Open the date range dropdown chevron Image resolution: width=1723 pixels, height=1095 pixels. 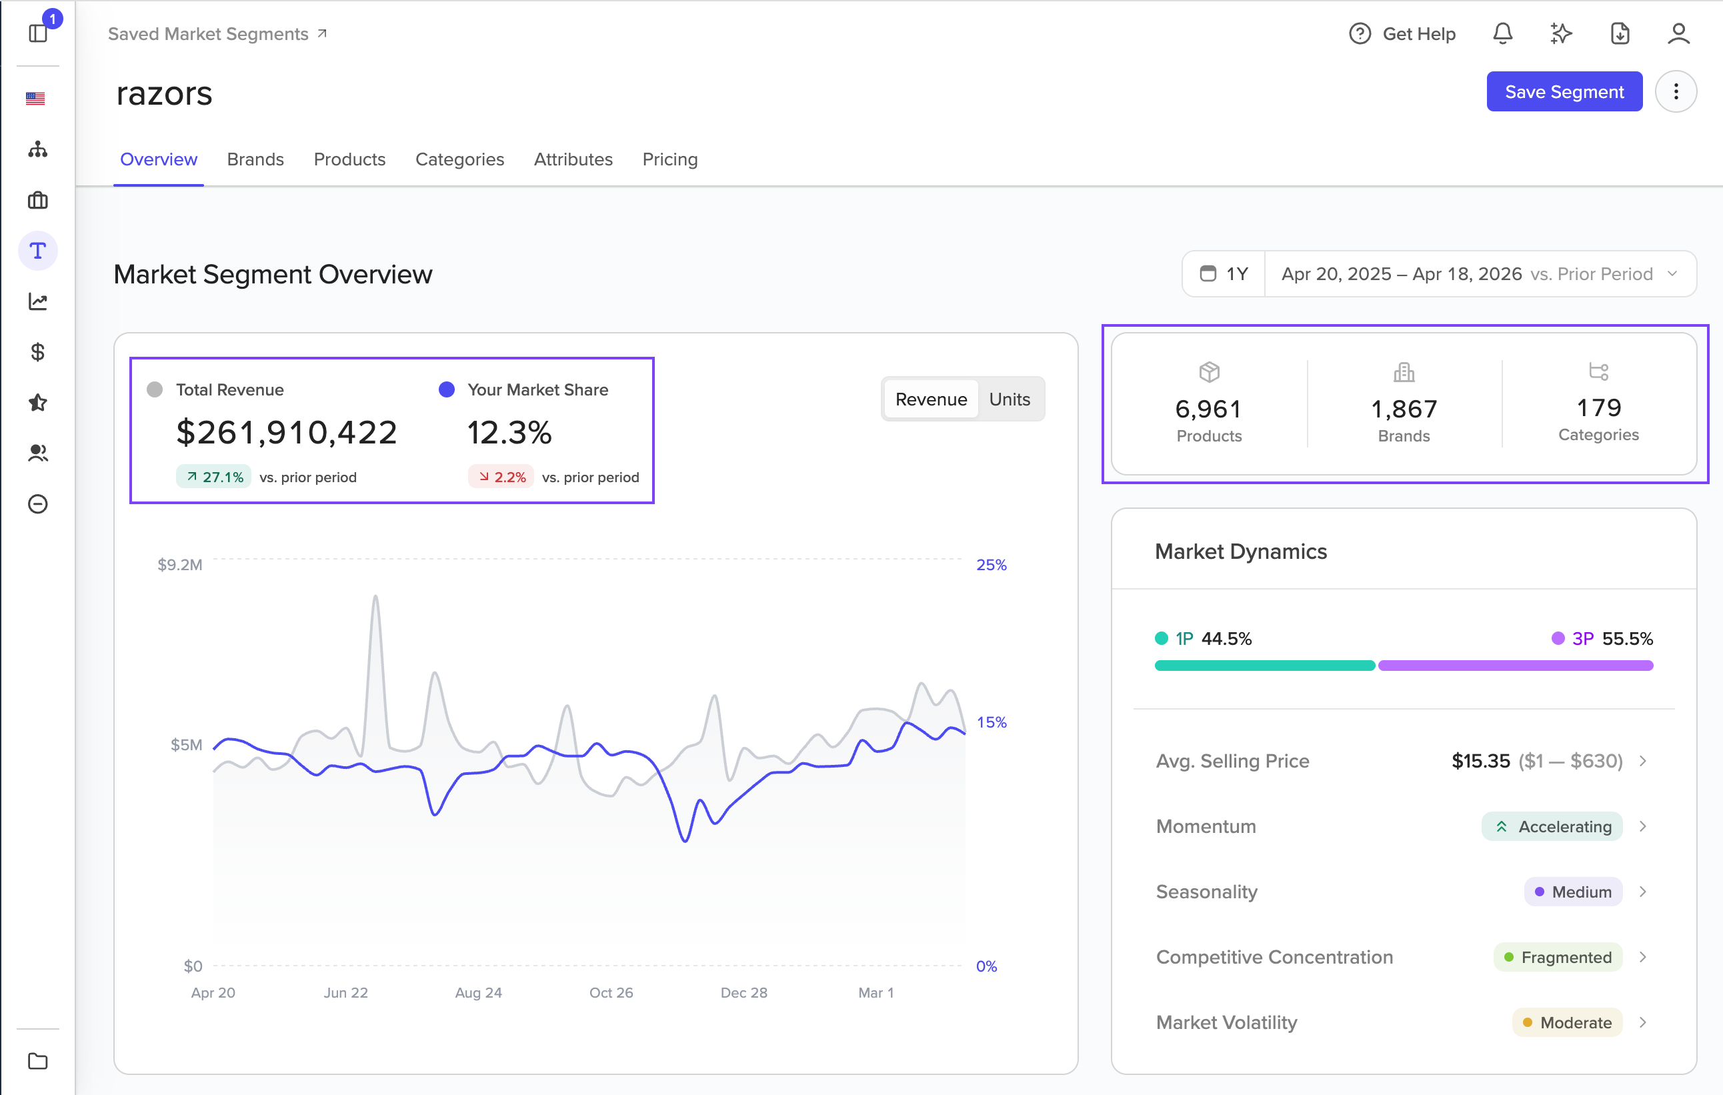[1672, 273]
